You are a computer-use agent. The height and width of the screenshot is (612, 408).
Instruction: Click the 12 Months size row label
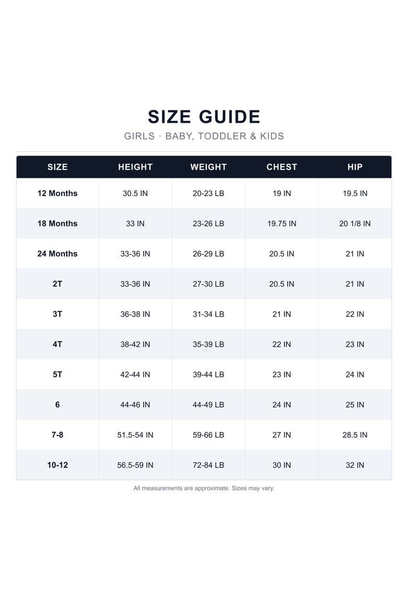[58, 193]
